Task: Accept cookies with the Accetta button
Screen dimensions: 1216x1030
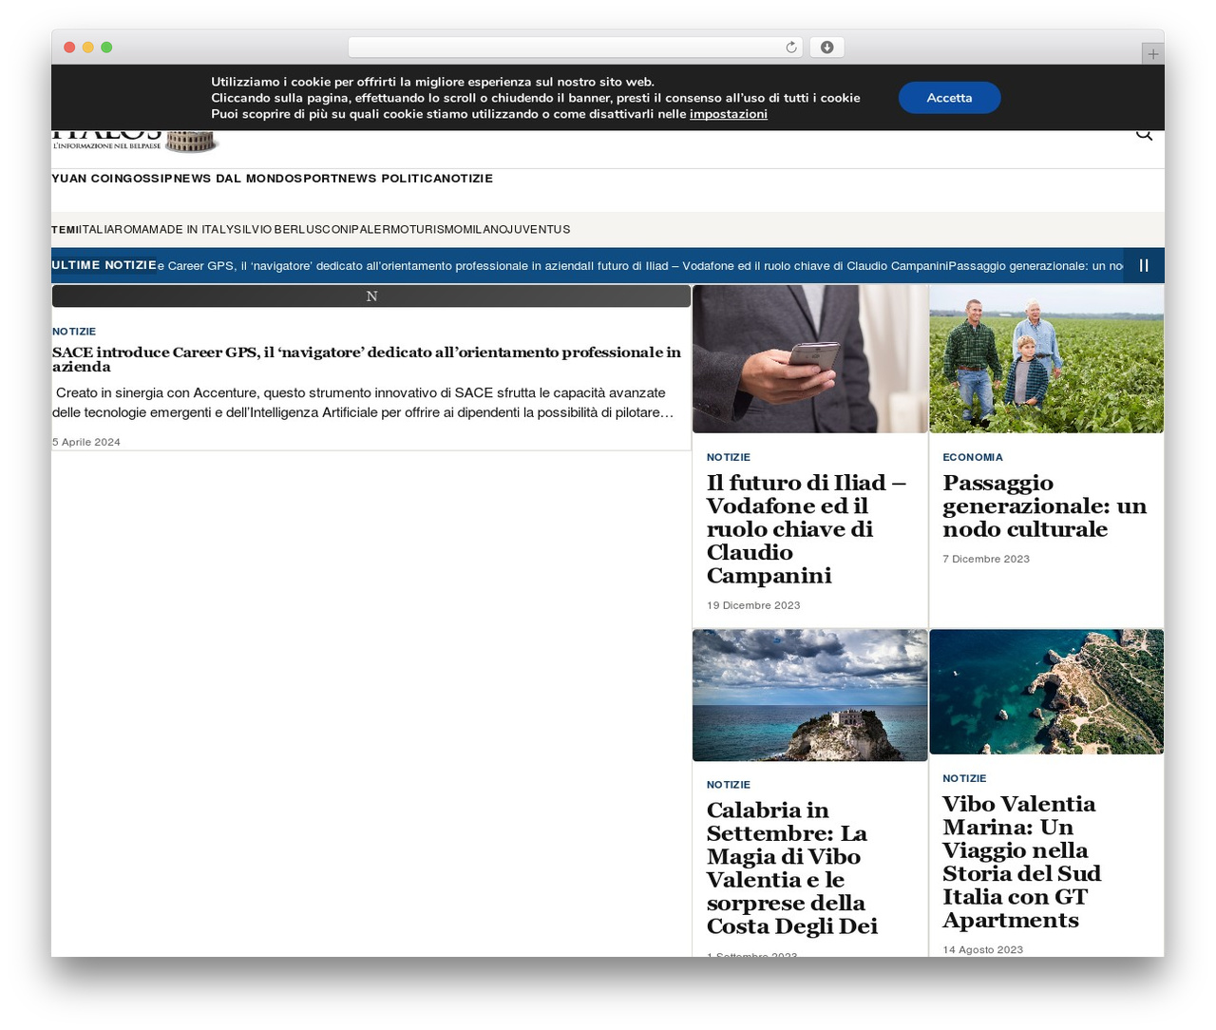Action: pos(949,98)
